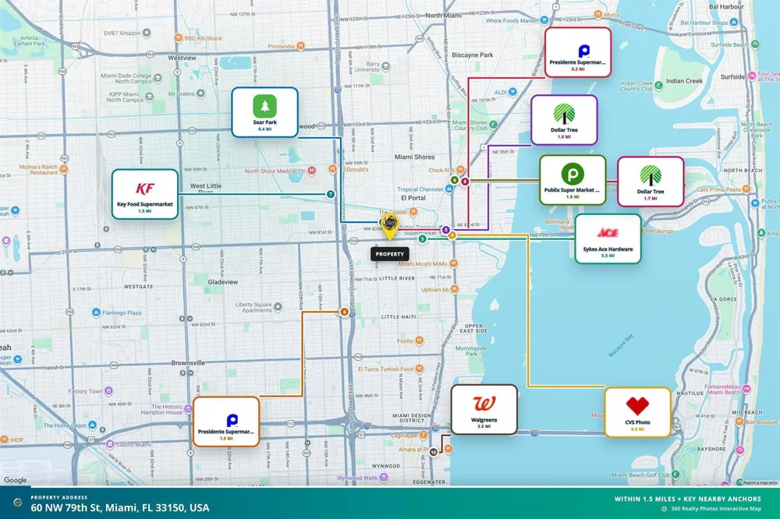This screenshot has height=519, width=780.
Task: Open the Sykes Ace Hardware card
Action: pyautogui.click(x=608, y=238)
